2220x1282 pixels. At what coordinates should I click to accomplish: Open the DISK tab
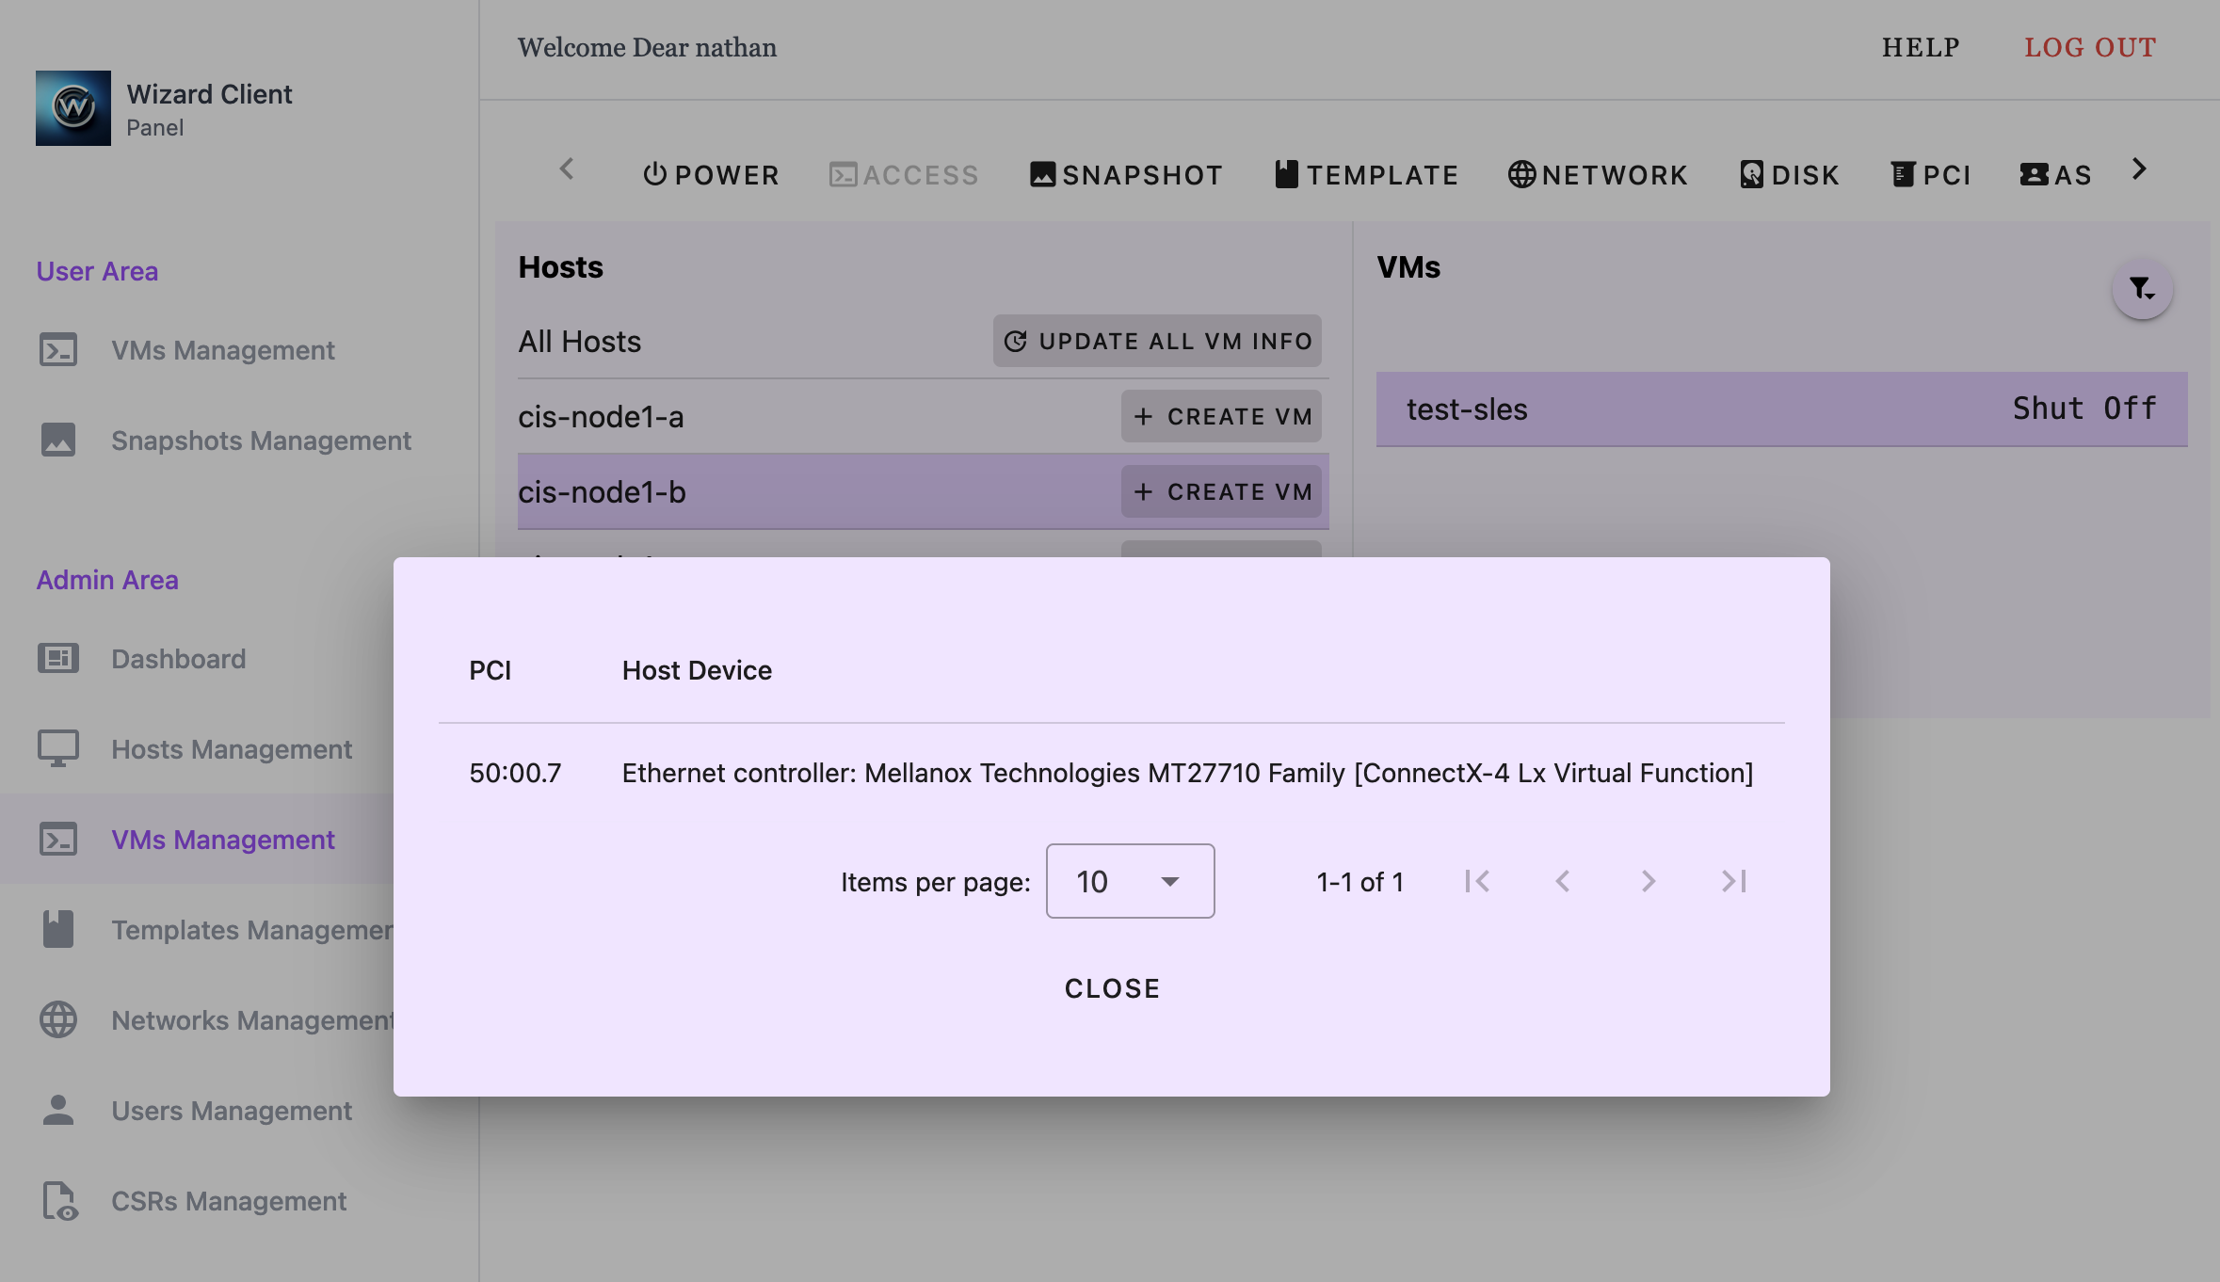point(1790,175)
